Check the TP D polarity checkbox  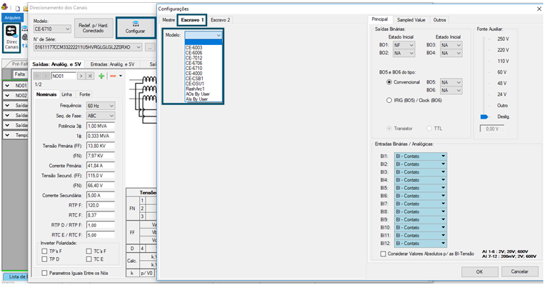44,259
